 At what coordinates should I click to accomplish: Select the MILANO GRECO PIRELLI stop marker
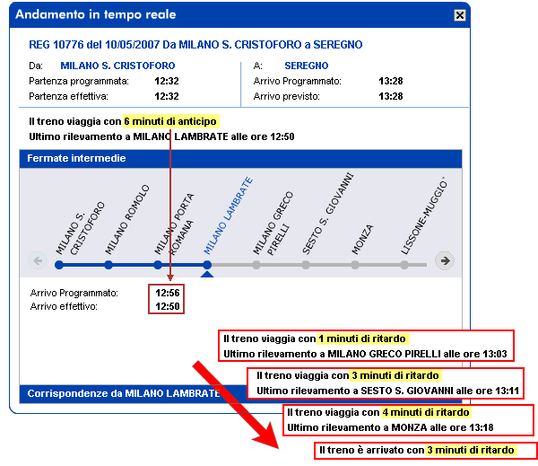point(256,265)
